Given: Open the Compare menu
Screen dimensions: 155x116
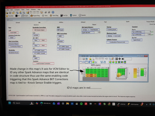Looking at the screenshot, I should pyautogui.click(x=17, y=10).
